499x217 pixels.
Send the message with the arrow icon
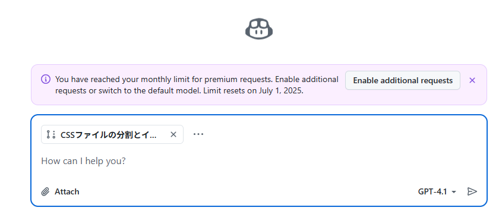[472, 191]
